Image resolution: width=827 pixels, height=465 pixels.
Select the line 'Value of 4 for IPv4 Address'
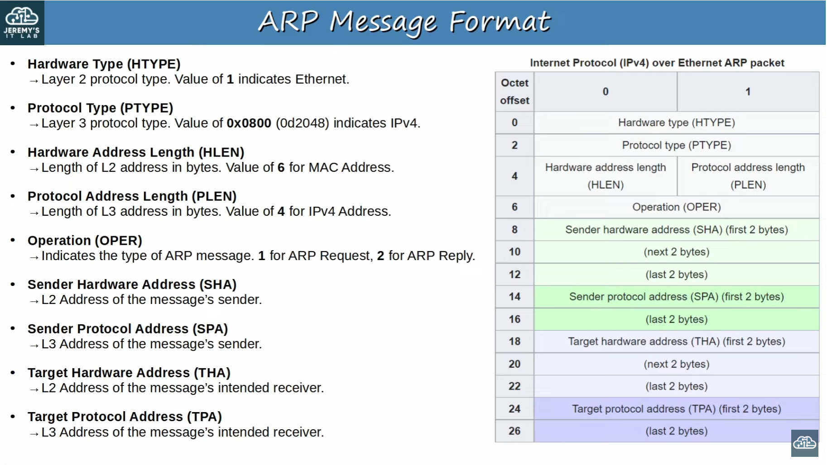pyautogui.click(x=216, y=211)
